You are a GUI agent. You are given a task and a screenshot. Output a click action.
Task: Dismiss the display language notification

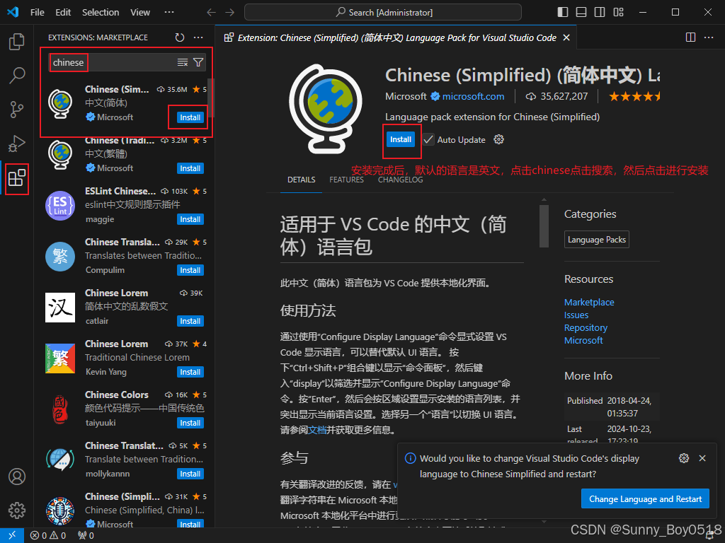[702, 458]
